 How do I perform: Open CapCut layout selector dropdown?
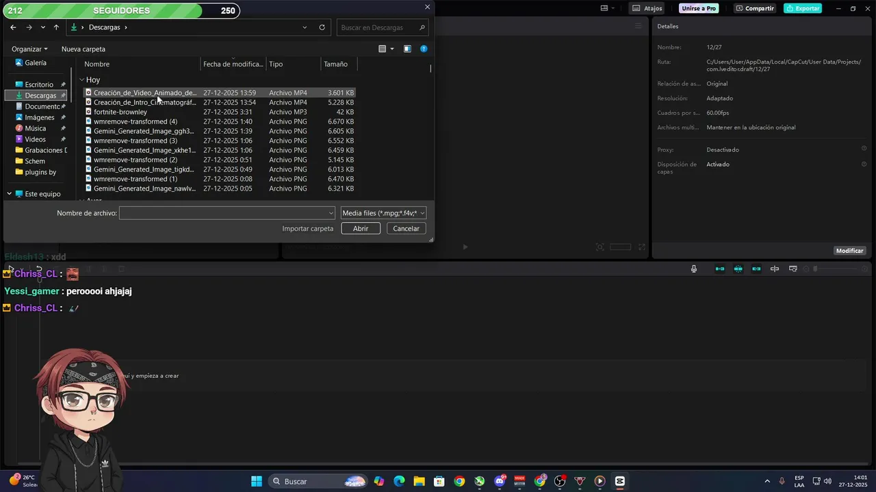tap(608, 8)
